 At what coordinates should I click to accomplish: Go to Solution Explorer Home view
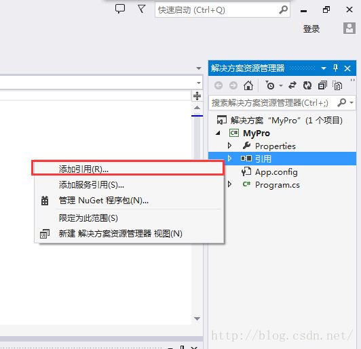(248, 85)
